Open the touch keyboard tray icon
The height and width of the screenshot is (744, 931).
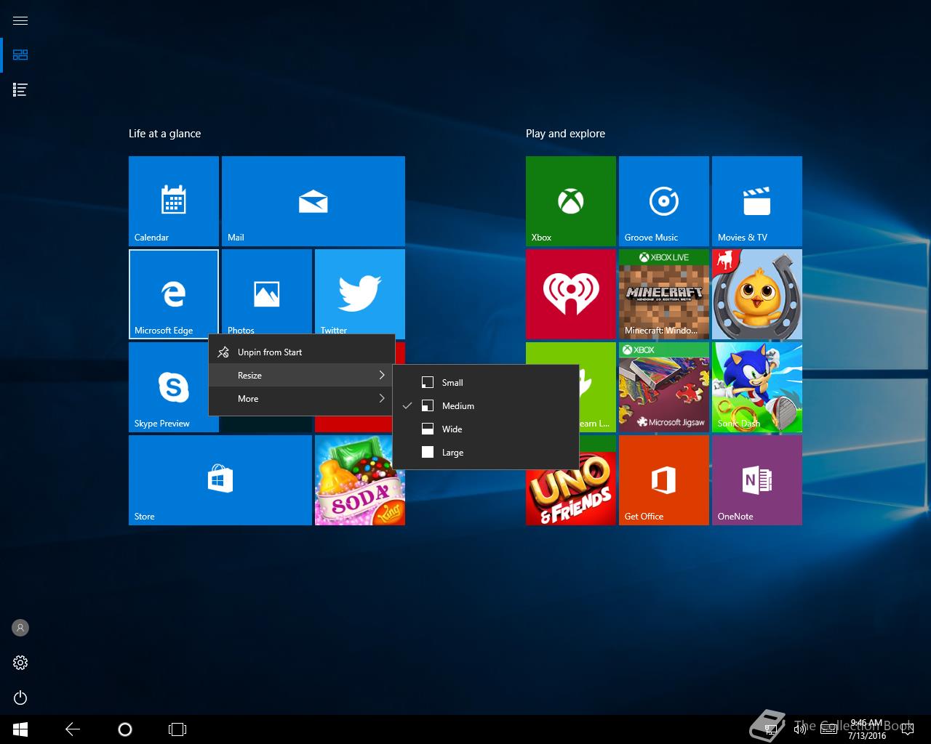pyautogui.click(x=828, y=729)
